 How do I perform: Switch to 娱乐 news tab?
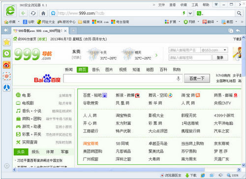click(x=35, y=152)
